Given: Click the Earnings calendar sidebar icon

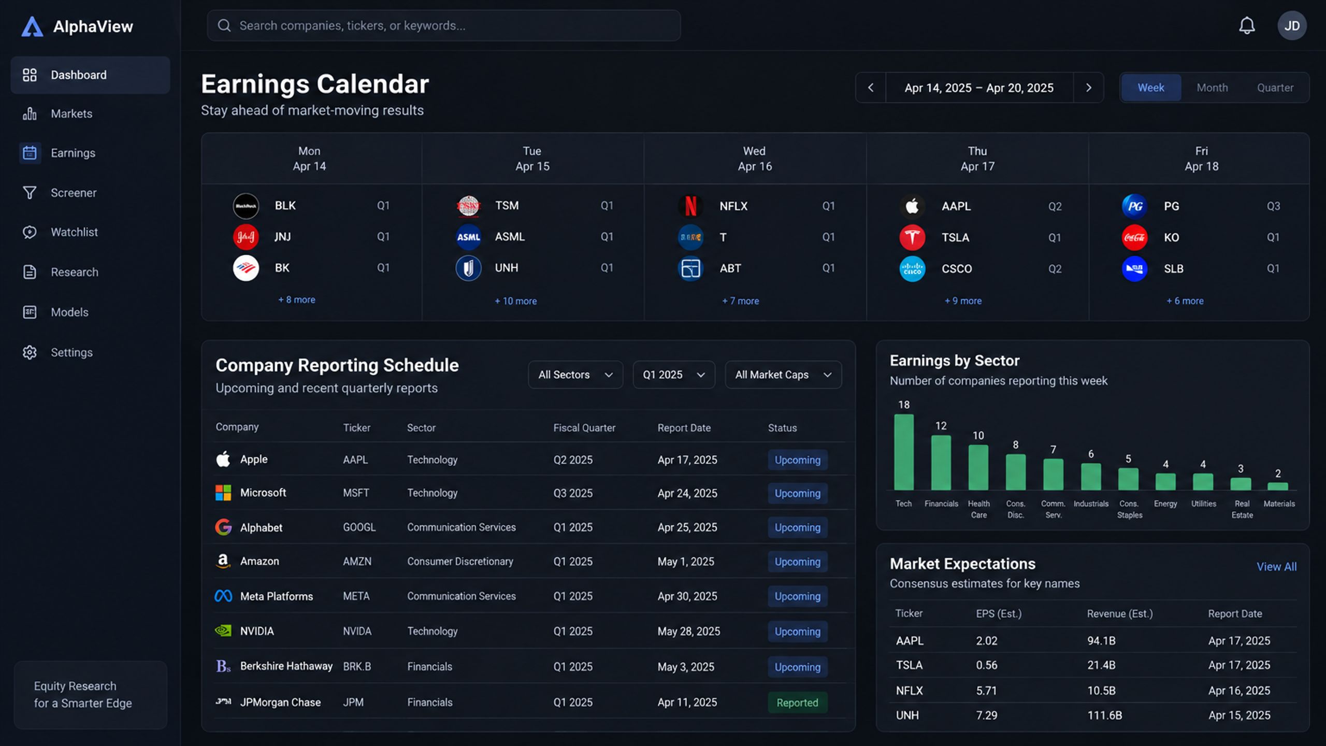Looking at the screenshot, I should tap(30, 153).
